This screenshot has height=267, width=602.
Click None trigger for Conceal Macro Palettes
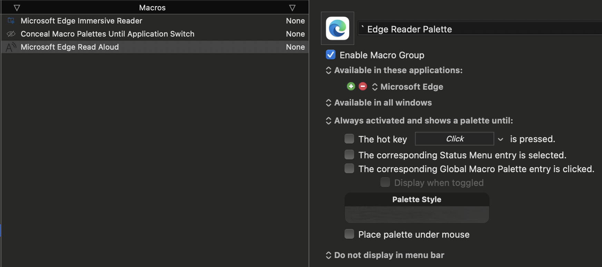point(295,34)
